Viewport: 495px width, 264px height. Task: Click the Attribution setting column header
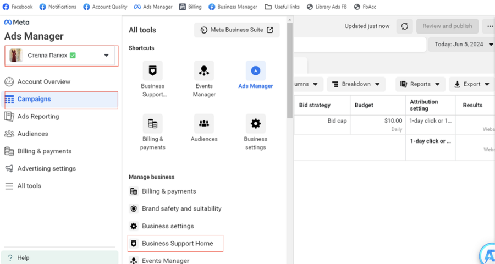click(x=430, y=105)
